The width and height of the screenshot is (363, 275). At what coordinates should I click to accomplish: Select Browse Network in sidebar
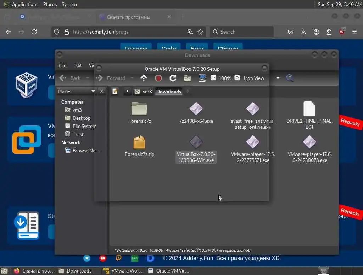[x=83, y=151]
